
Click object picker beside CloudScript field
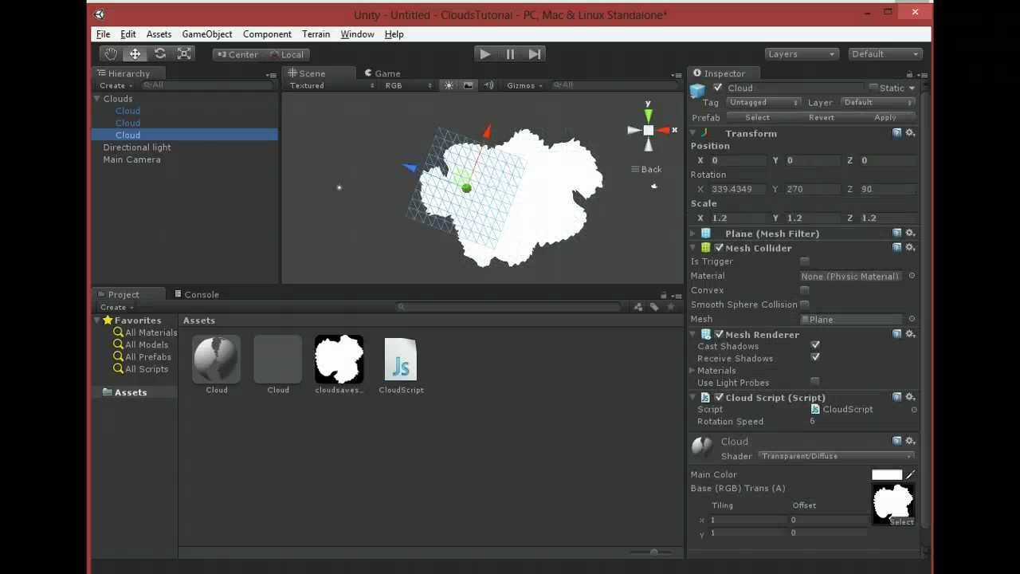(x=913, y=410)
